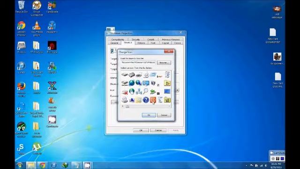Image resolution: width=300 pixels, height=169 pixels.
Task: Select the green arrow icon in the icon grid
Action: pos(153,92)
